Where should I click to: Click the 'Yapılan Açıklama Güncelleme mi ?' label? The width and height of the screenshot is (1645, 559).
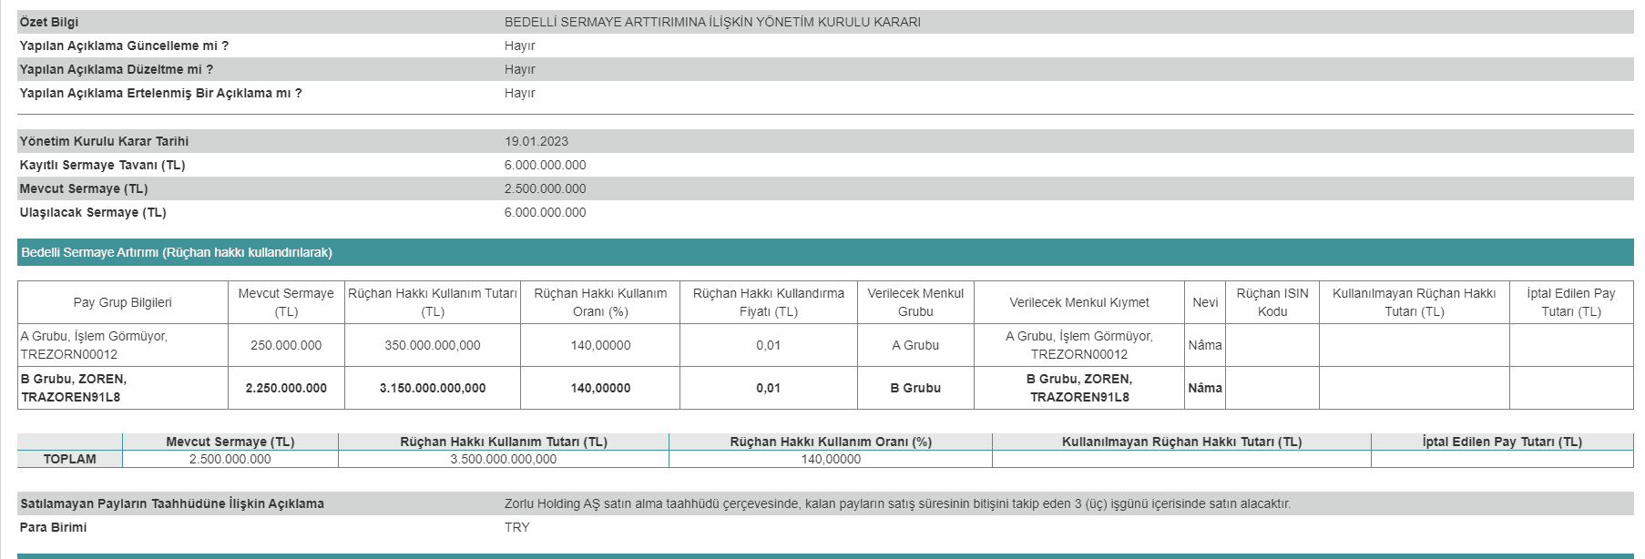124,46
